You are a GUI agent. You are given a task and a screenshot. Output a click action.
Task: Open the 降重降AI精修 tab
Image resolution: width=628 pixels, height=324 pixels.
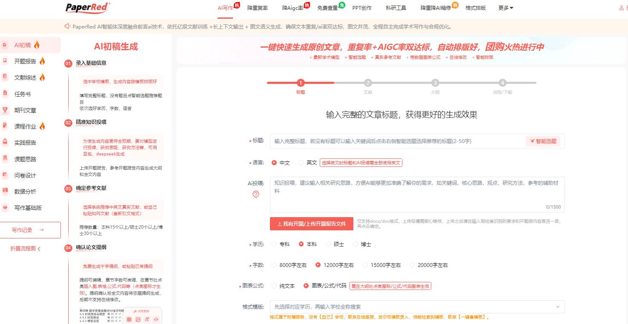click(x=436, y=8)
